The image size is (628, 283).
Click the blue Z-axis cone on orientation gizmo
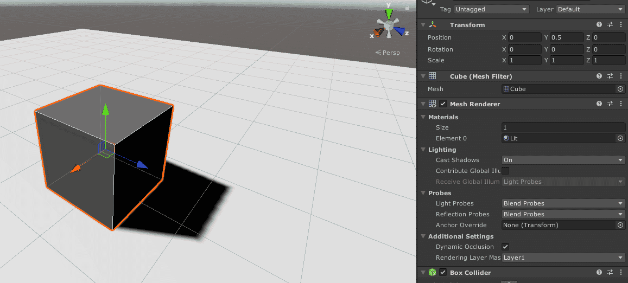(x=399, y=30)
